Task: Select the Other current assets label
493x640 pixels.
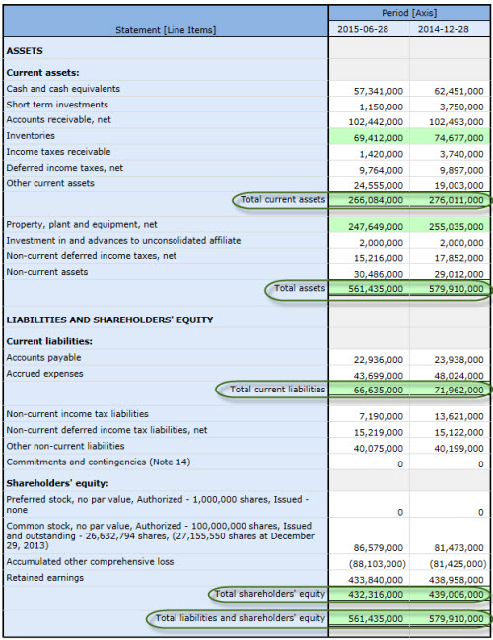Action: pyautogui.click(x=50, y=183)
